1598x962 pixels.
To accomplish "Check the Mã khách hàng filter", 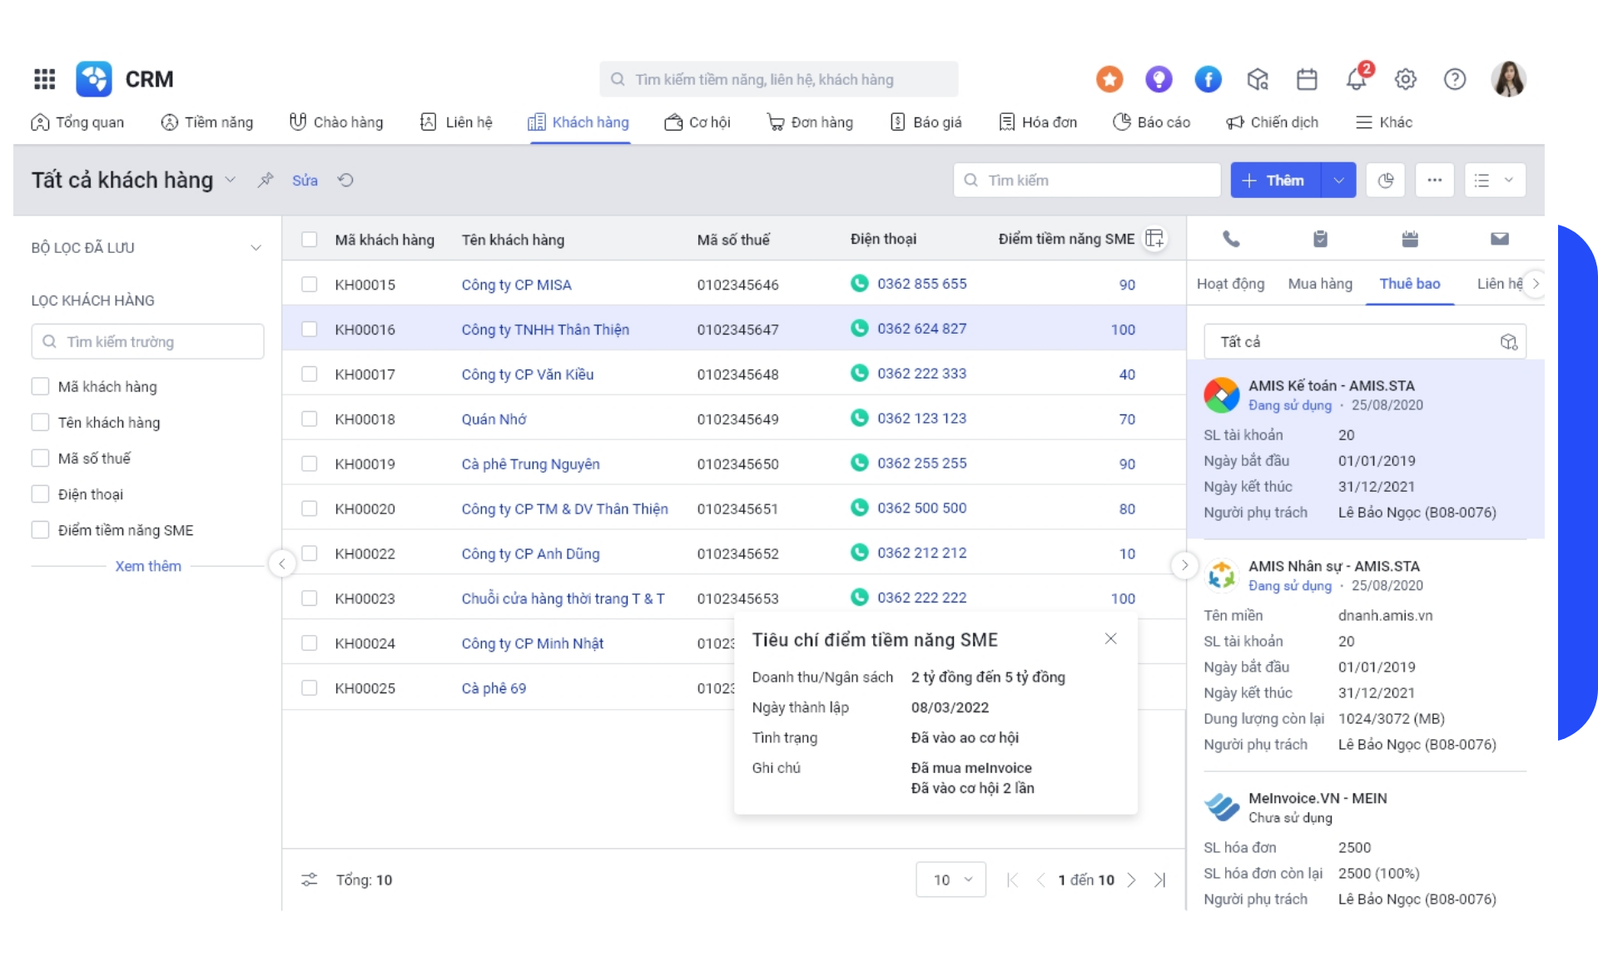I will pyautogui.click(x=40, y=386).
